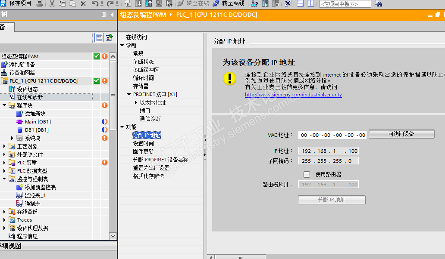Click the Download to device icon
The image size is (445, 259).
tap(138, 3)
